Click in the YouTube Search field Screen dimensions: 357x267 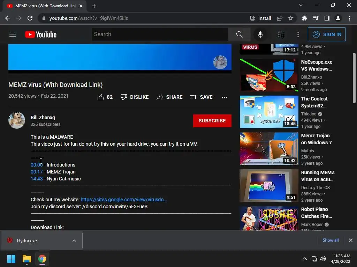[x=160, y=34]
